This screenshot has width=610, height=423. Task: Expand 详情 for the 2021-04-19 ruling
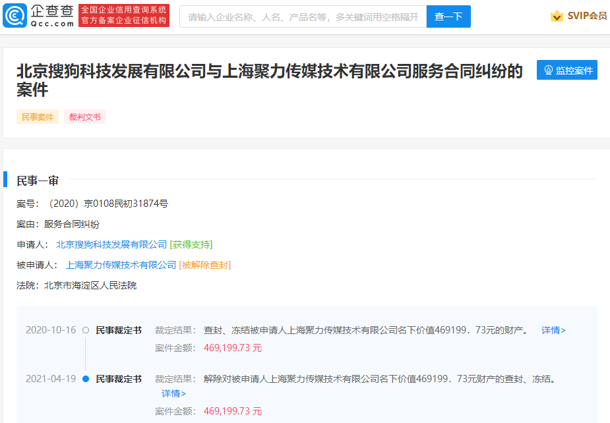click(174, 393)
